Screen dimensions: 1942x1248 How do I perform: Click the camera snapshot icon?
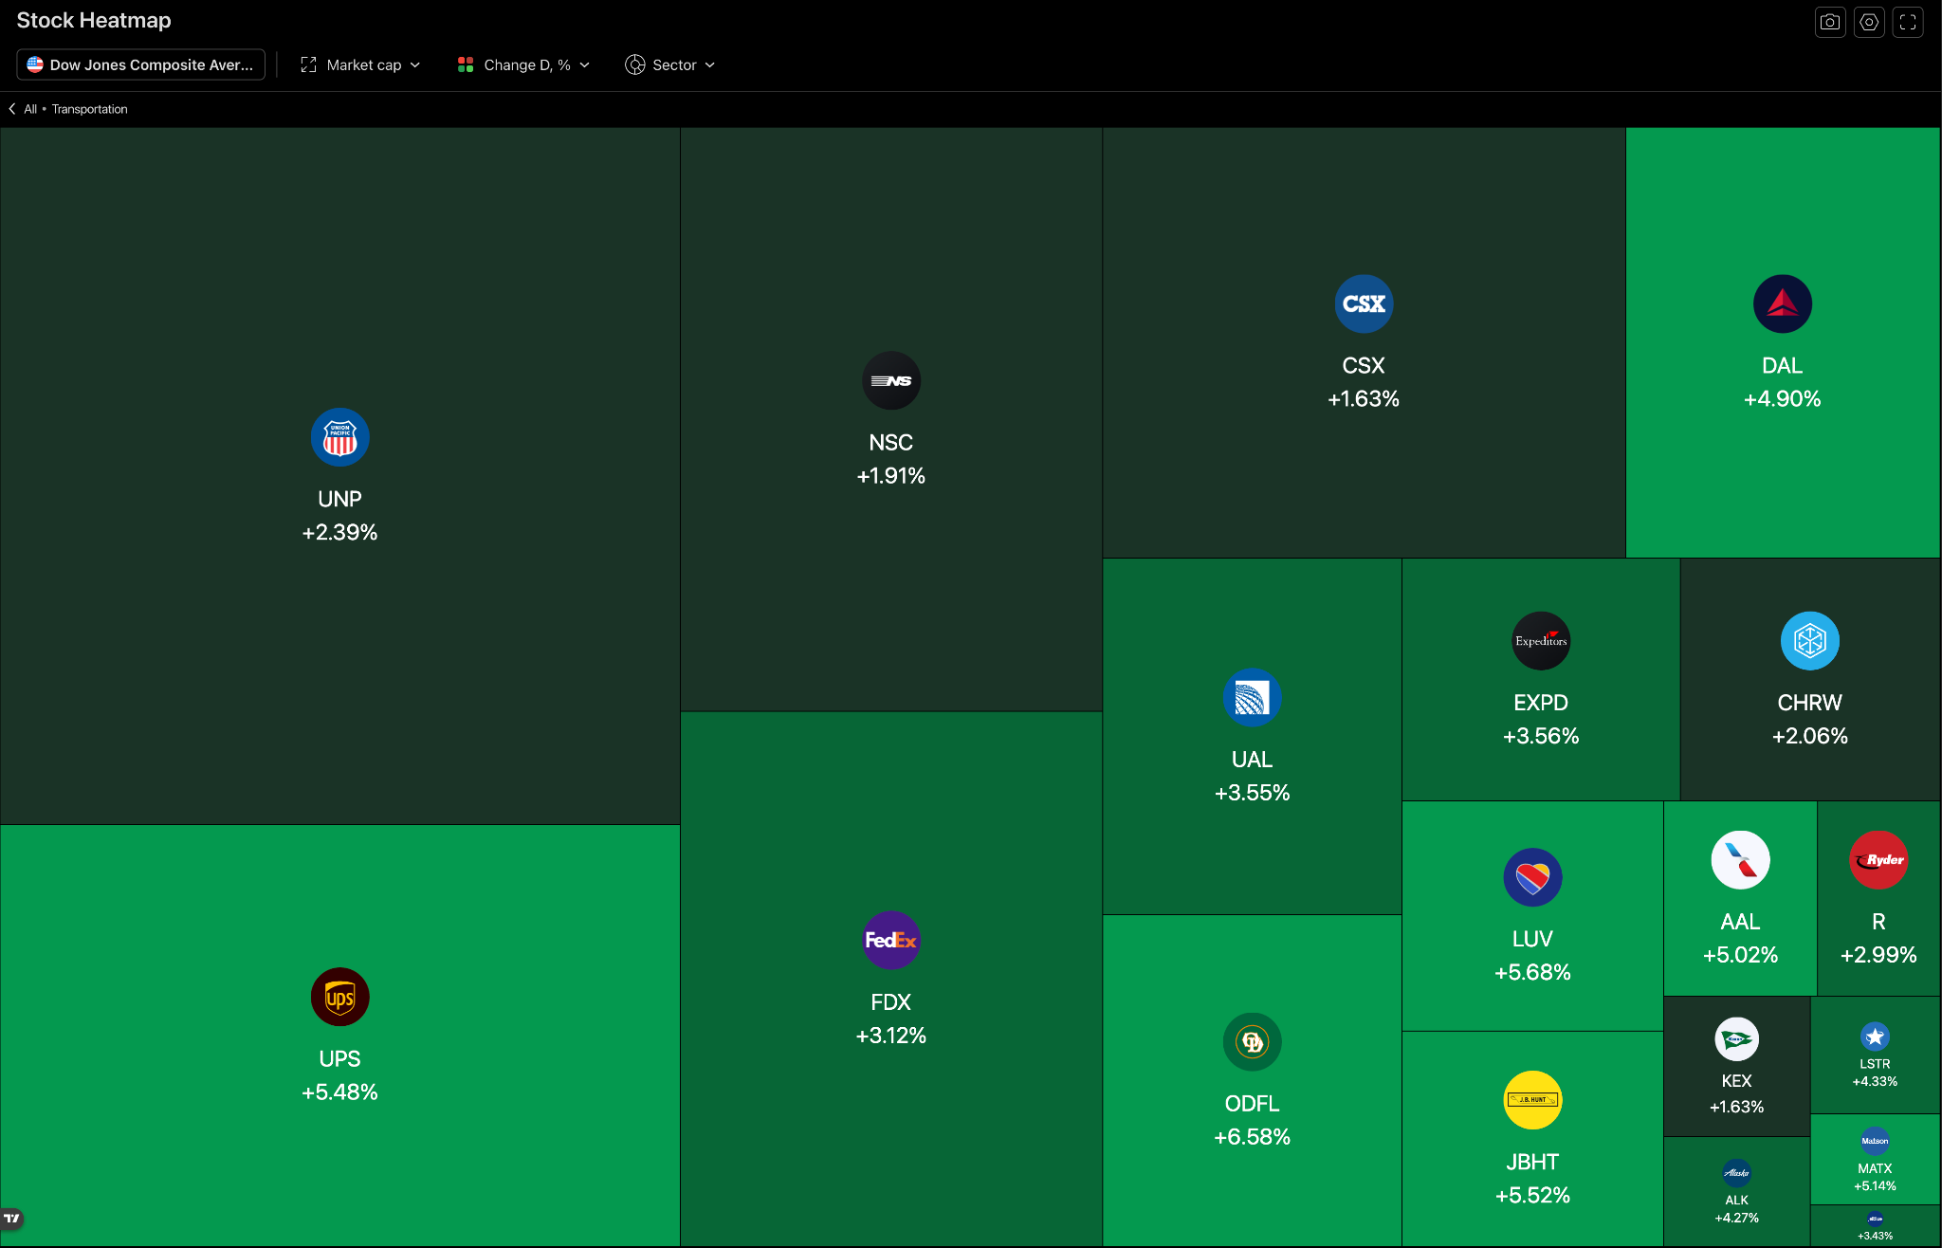(x=1829, y=22)
